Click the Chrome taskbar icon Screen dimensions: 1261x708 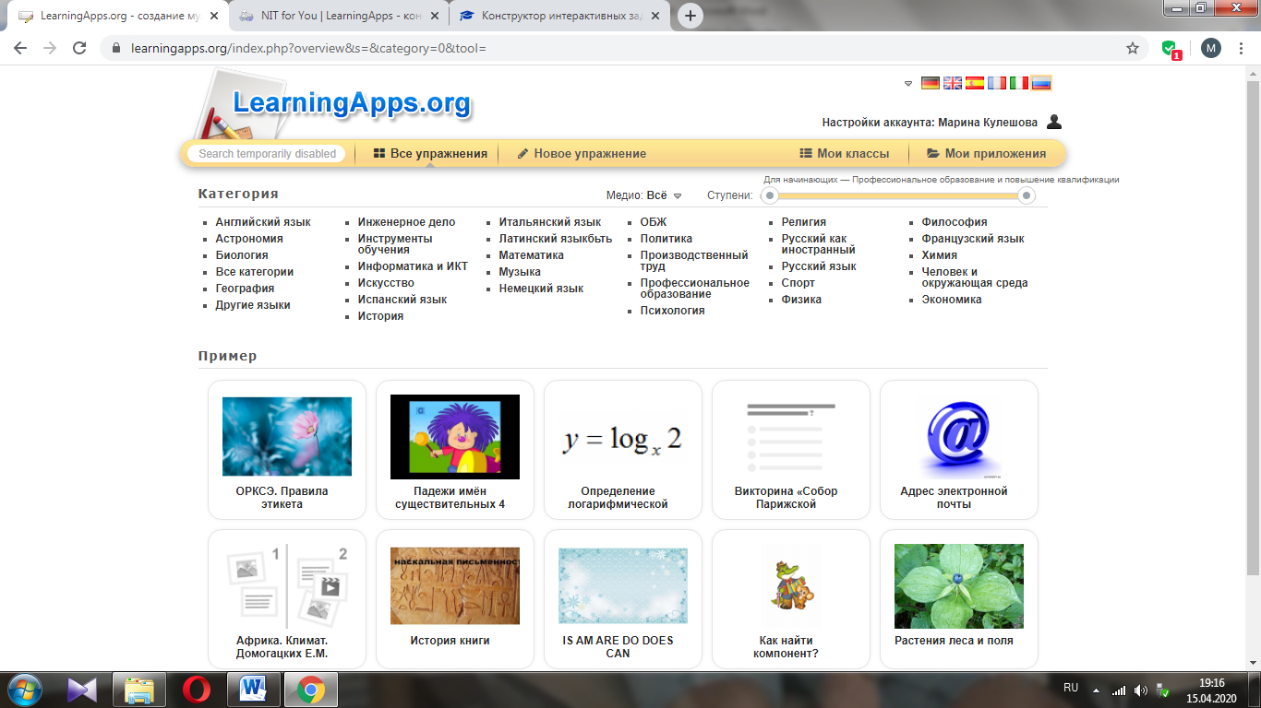(x=310, y=690)
